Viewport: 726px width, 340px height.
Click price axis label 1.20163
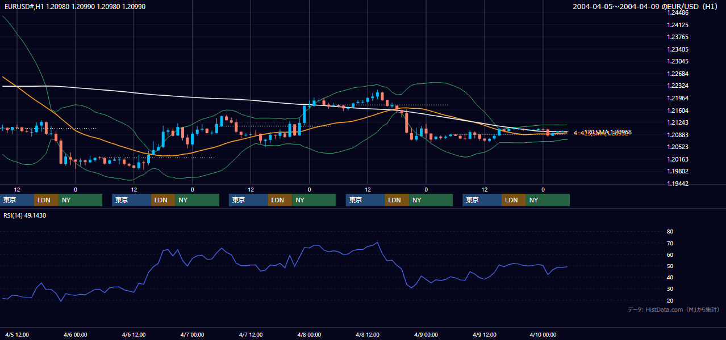pos(678,159)
